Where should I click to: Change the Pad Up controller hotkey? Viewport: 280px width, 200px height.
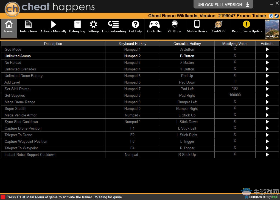[187, 76]
